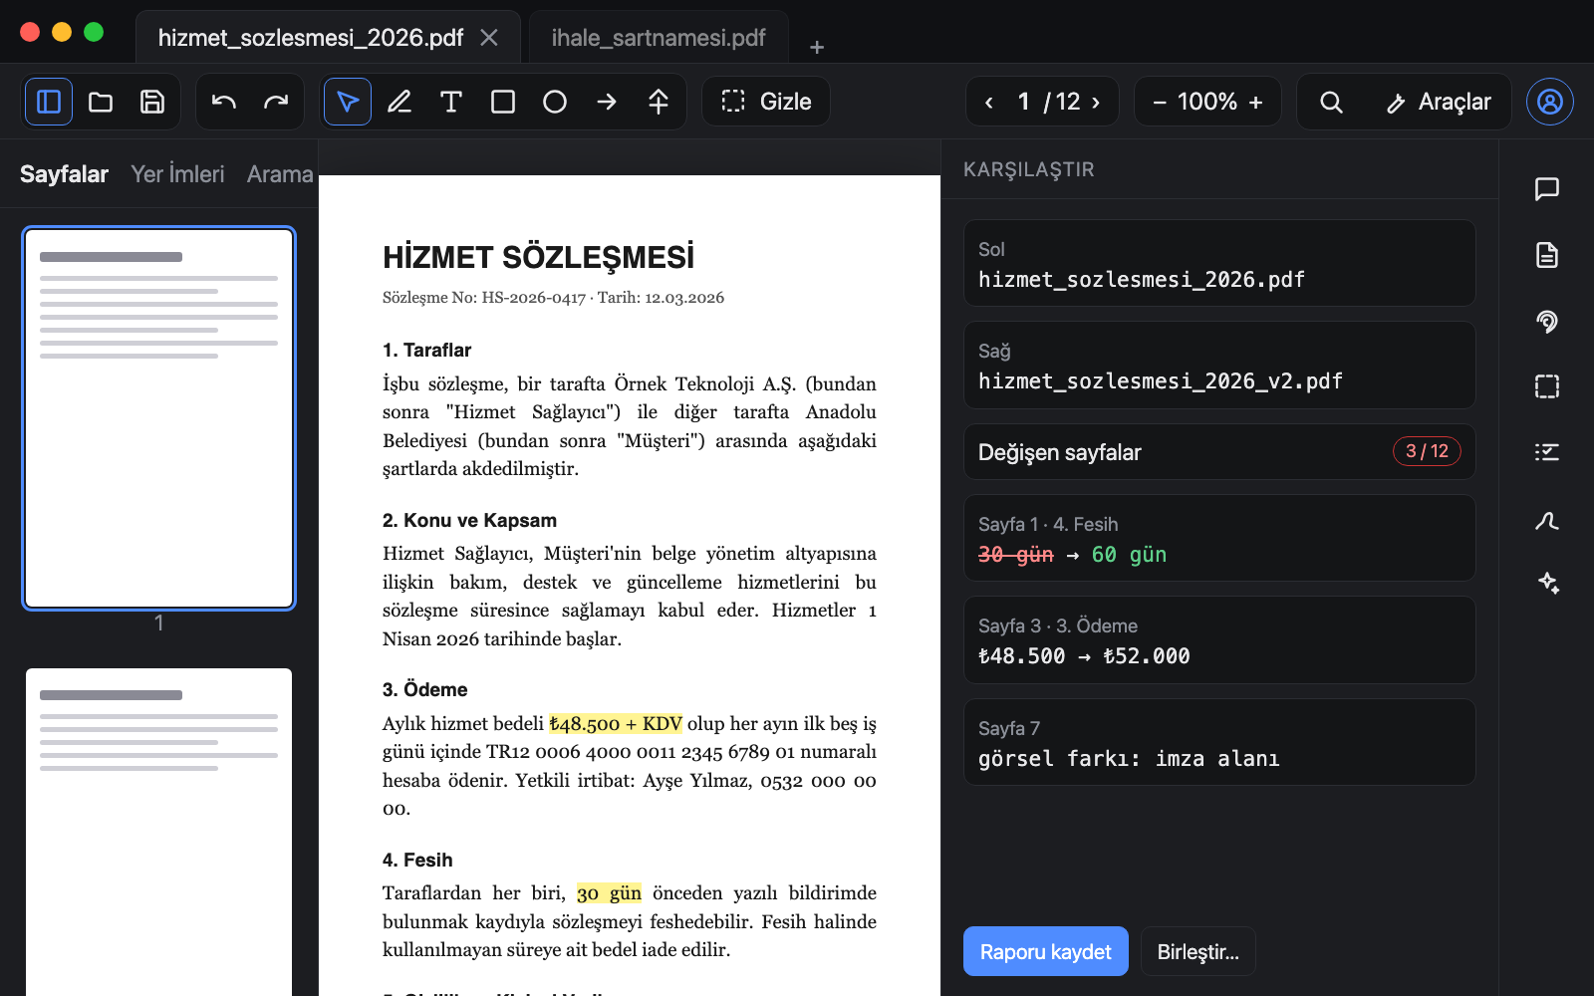Screen dimensions: 1594x996
Task: Zoom in with the plus button
Action: (x=1255, y=102)
